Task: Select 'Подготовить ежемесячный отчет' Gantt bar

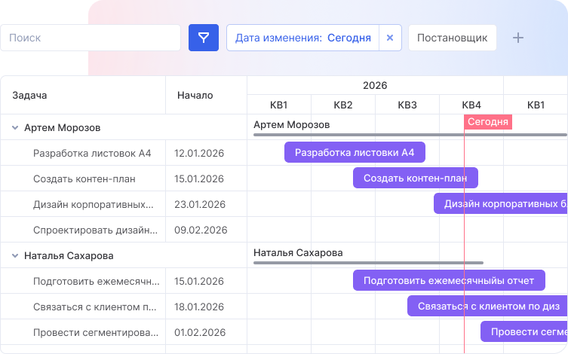Action: point(448,281)
